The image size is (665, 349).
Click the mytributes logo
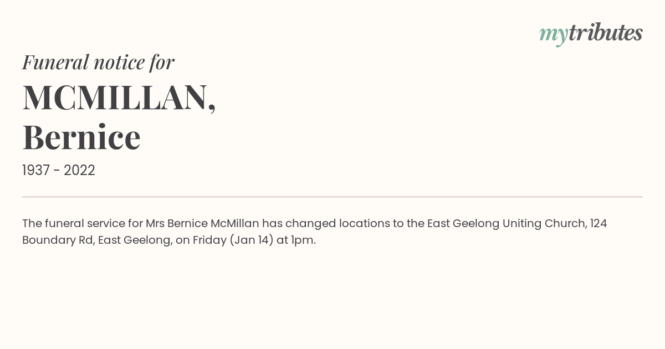tap(591, 34)
